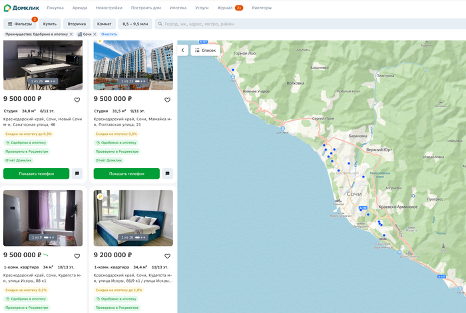Viewport: 466px width, 313px height.
Task: Go to the Новостройки section
Action: click(109, 7)
